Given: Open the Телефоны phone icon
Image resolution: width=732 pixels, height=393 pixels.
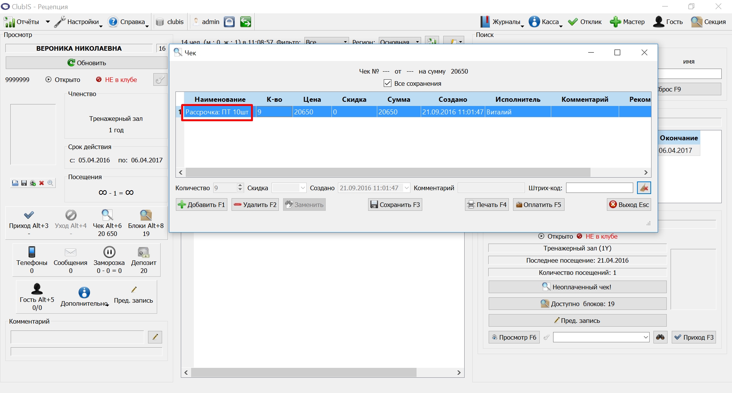Looking at the screenshot, I should (32, 252).
